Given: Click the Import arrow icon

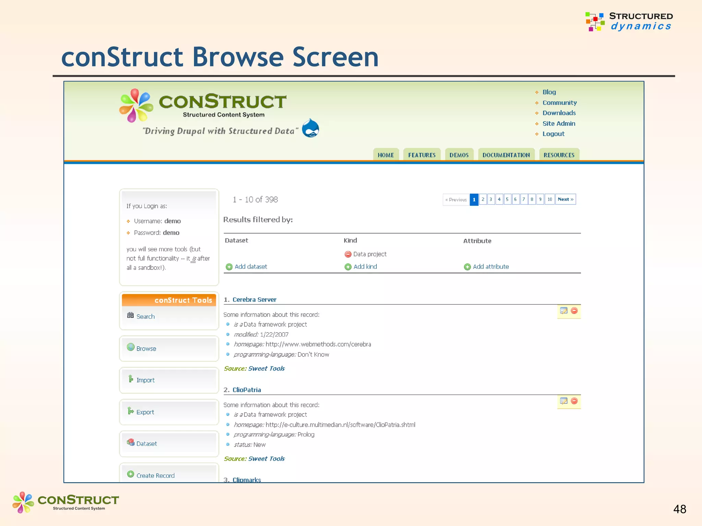Looking at the screenshot, I should pos(131,379).
